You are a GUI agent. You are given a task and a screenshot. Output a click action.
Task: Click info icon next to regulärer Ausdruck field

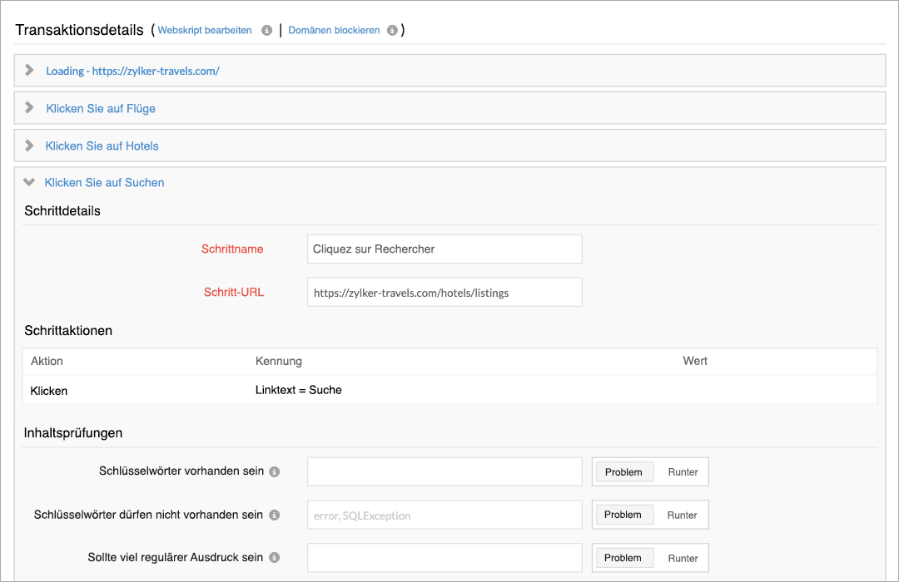[x=274, y=558]
